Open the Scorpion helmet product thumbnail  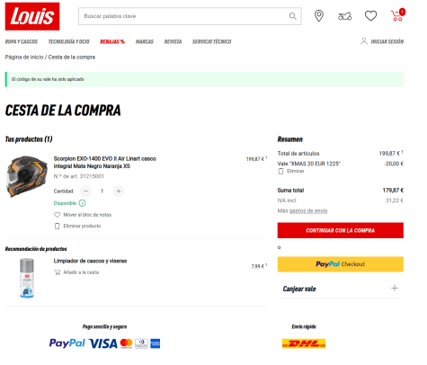(x=27, y=176)
